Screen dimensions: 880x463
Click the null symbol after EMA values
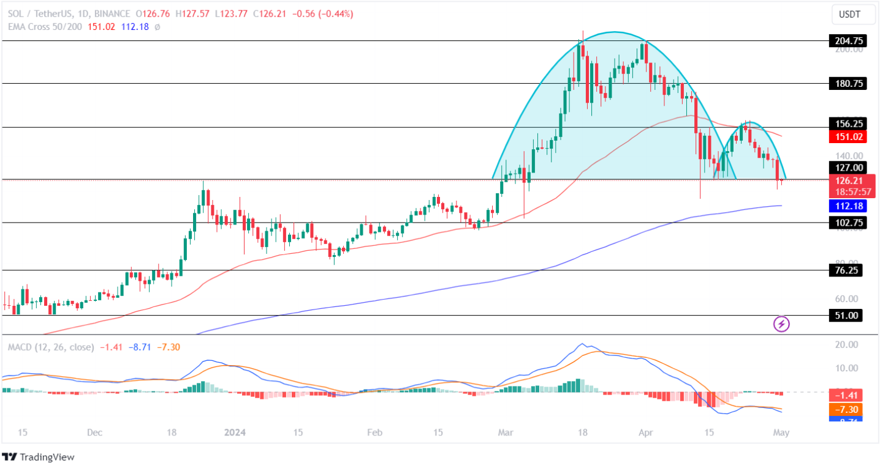[x=157, y=27]
